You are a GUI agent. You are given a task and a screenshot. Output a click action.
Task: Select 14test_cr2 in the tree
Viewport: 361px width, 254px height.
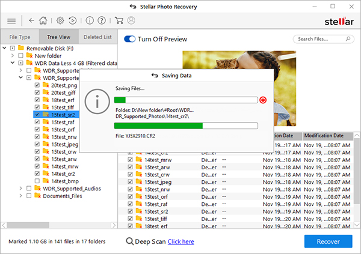pyautogui.click(x=63, y=174)
